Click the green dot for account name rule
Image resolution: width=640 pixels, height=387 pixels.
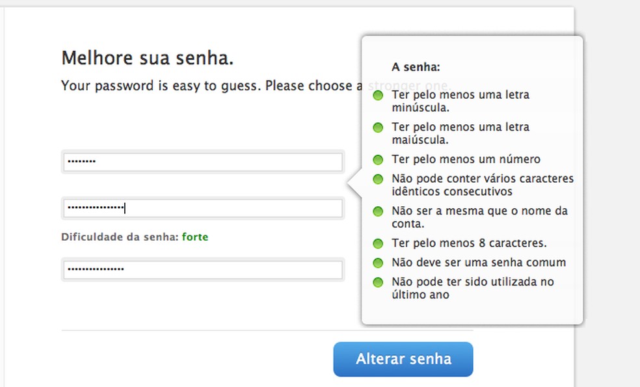(x=378, y=211)
